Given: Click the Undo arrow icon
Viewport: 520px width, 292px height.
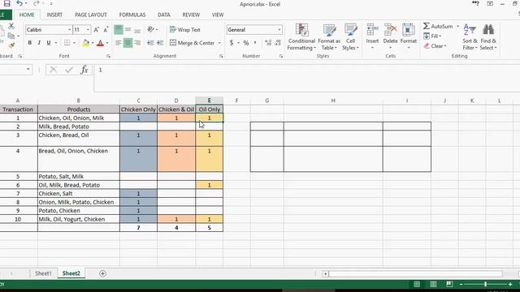Looking at the screenshot, I should [19, 3].
